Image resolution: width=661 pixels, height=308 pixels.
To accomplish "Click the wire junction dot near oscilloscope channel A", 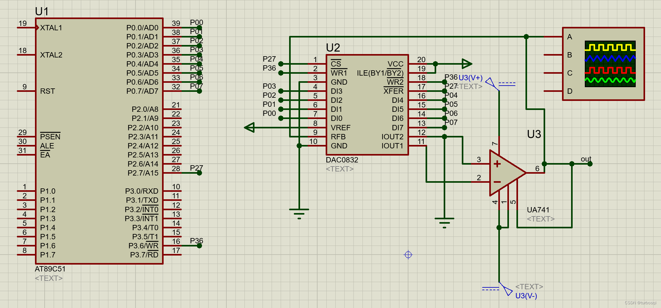I will click(526, 37).
